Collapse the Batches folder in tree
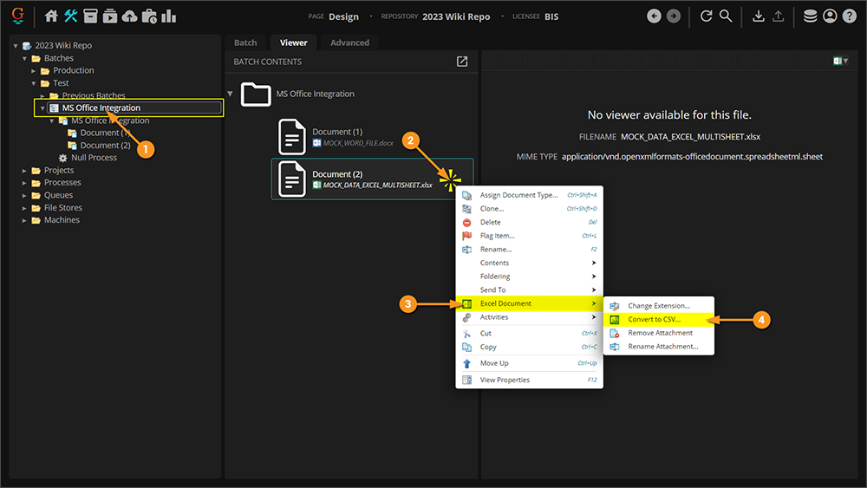 (24, 58)
